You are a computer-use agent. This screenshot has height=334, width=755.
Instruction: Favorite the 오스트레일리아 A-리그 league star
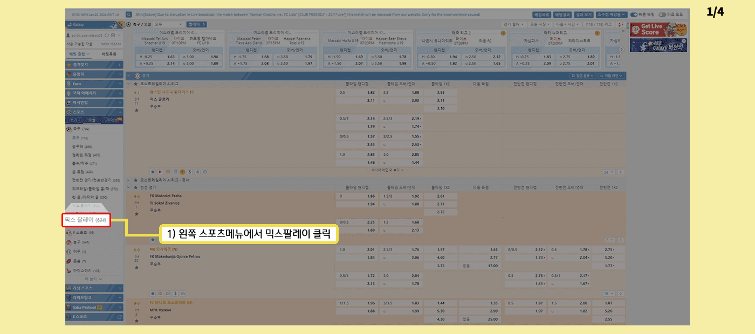135,83
